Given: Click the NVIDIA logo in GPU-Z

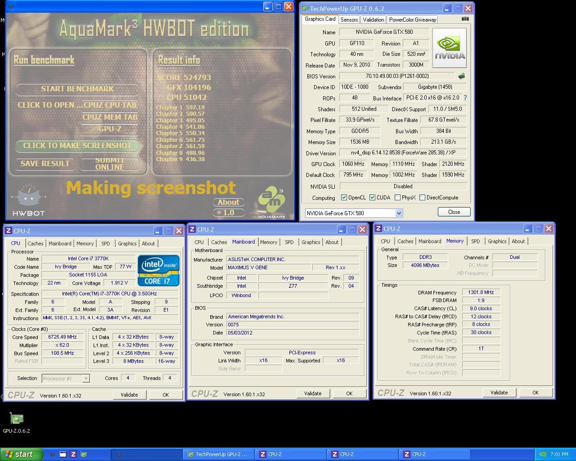Looking at the screenshot, I should tap(449, 48).
